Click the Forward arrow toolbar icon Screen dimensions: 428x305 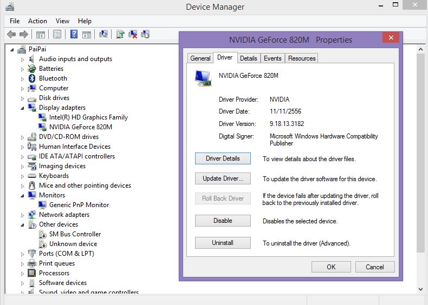click(24, 35)
